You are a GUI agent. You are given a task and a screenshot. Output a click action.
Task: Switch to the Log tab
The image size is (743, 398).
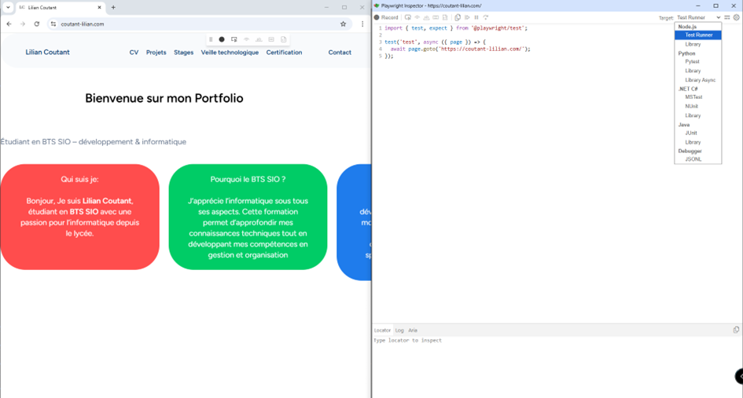pos(399,330)
